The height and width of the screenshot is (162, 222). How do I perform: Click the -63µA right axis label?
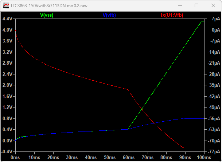click(214, 130)
